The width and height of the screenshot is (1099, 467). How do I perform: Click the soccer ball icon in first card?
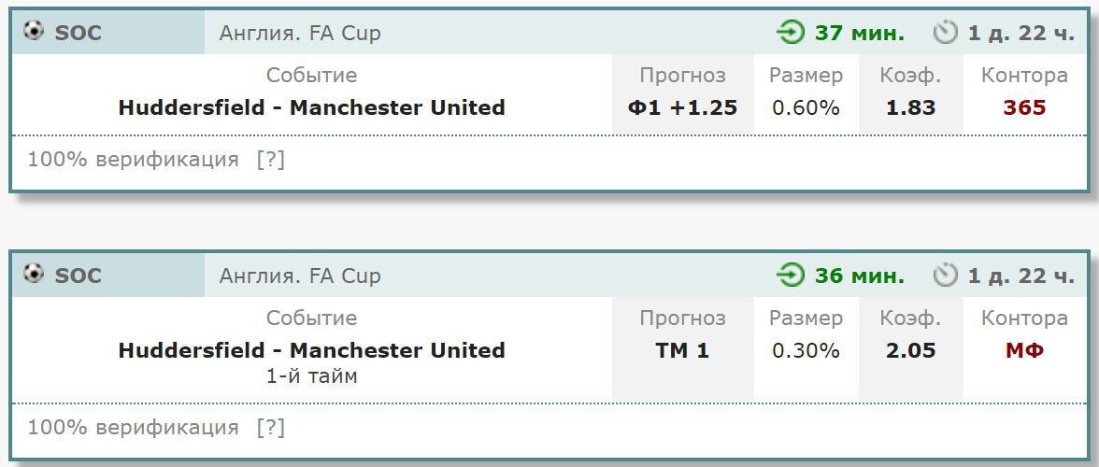click(x=34, y=32)
